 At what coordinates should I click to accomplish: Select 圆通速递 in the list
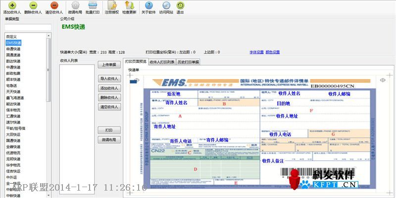pyautogui.click(x=13, y=55)
